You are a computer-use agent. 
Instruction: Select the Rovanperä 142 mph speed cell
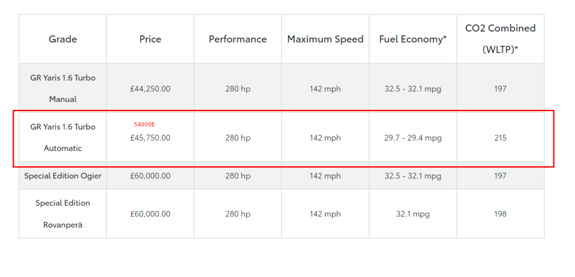click(x=325, y=214)
